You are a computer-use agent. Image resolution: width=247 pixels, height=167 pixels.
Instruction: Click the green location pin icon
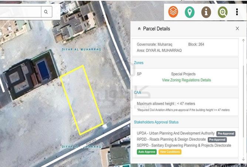click(x=190, y=12)
